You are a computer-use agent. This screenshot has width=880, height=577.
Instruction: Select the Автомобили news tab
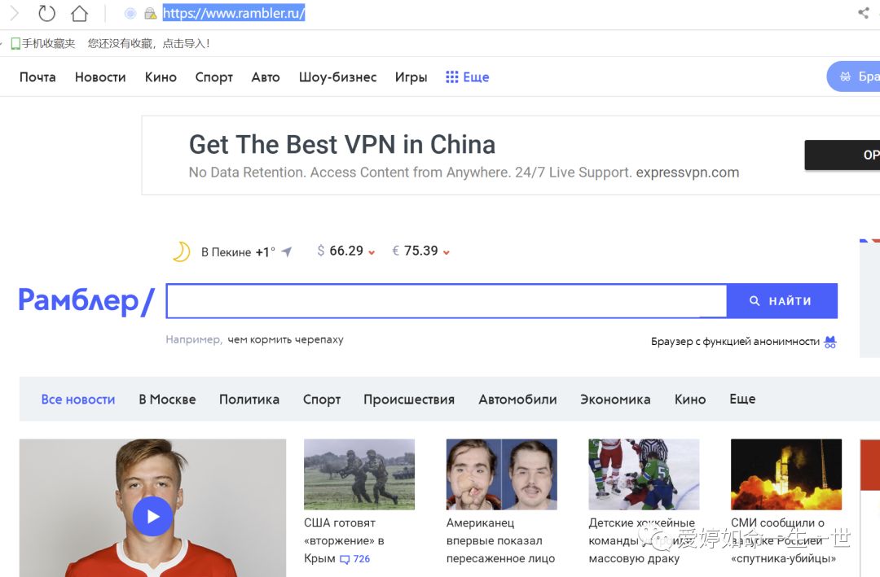click(x=517, y=400)
